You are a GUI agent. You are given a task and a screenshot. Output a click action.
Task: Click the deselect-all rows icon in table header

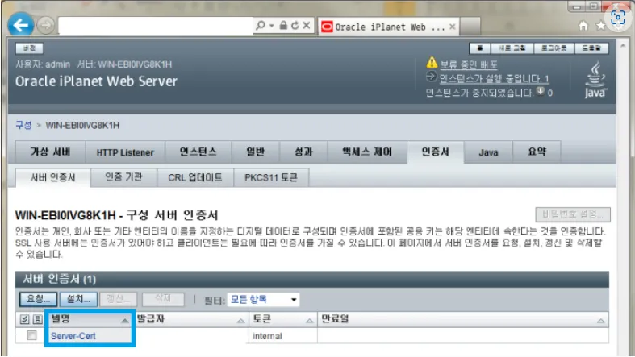tap(38, 320)
